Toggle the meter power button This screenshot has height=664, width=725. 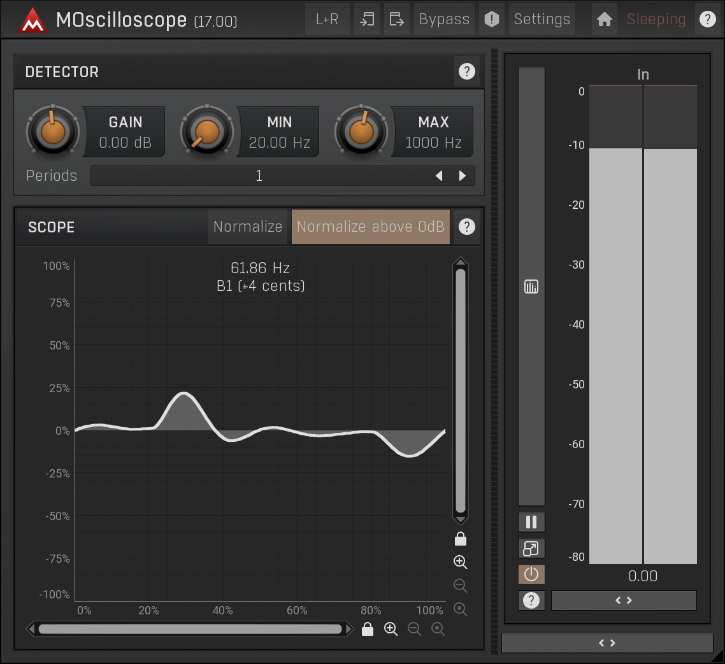coord(531,575)
